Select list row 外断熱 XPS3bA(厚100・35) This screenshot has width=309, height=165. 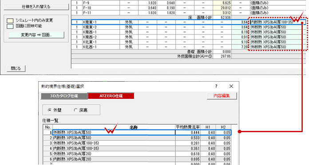tap(137, 143)
